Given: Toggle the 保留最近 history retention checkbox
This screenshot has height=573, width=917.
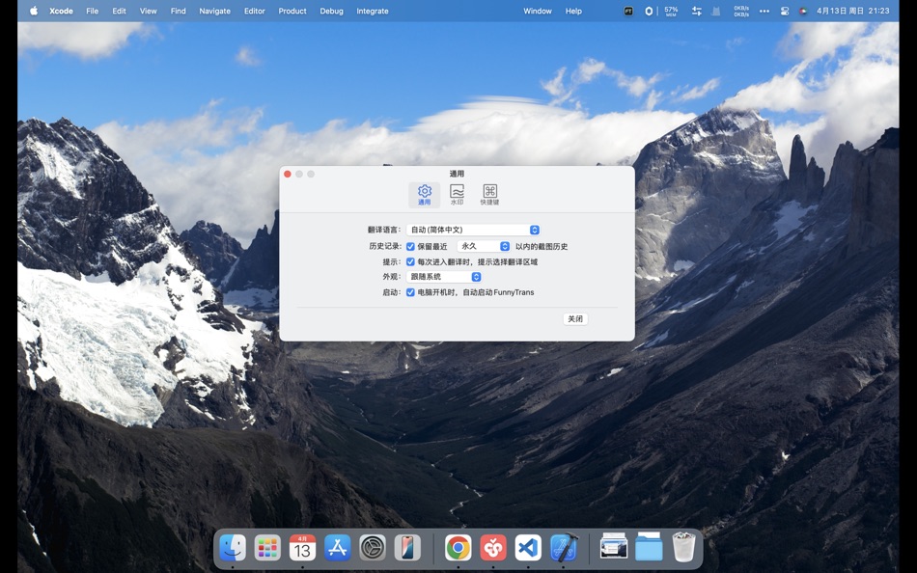Looking at the screenshot, I should [410, 246].
